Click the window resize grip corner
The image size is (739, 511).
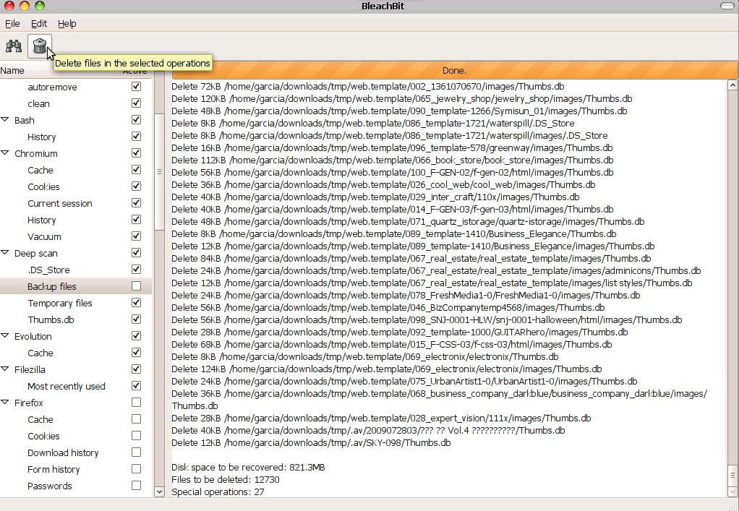(x=733, y=506)
